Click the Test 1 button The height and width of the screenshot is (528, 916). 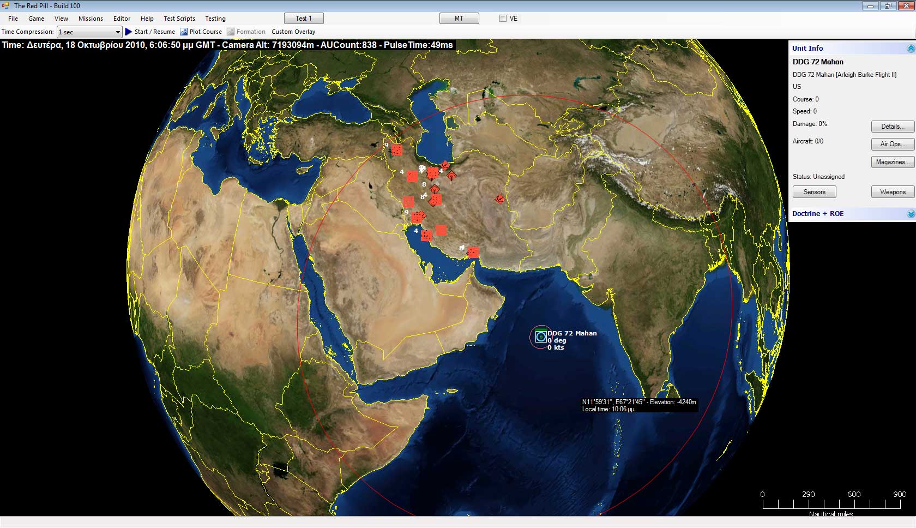click(x=304, y=19)
